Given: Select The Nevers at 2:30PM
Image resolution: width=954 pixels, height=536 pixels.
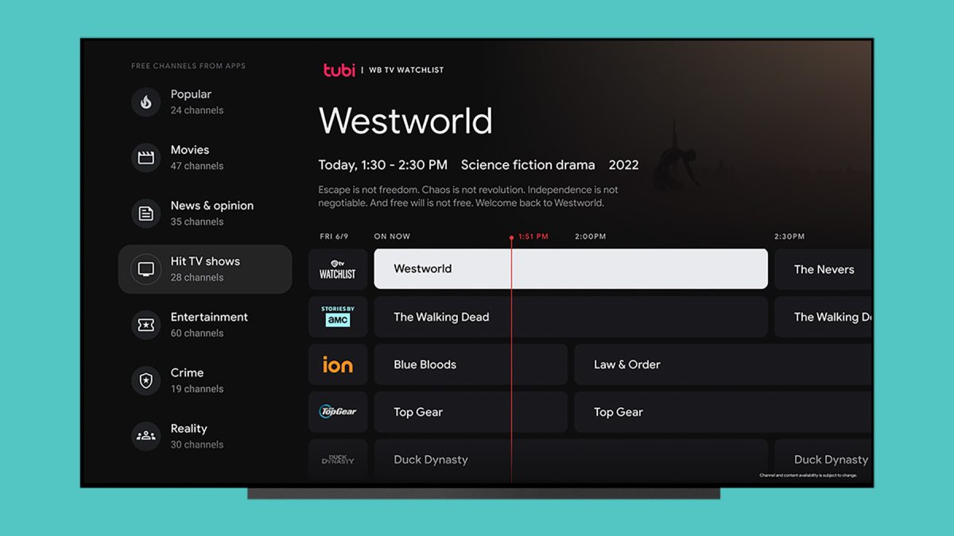Looking at the screenshot, I should pos(824,269).
